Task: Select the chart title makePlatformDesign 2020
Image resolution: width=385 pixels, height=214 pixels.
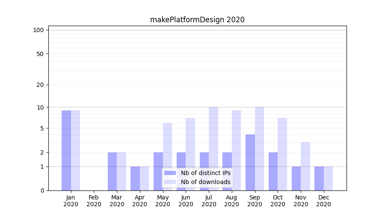Action: [x=197, y=20]
